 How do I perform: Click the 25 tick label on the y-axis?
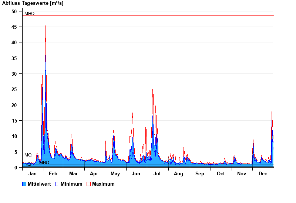tap(14, 89)
